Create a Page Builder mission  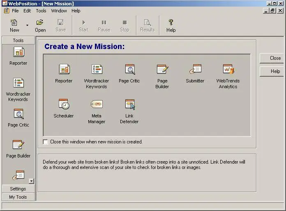162,76
